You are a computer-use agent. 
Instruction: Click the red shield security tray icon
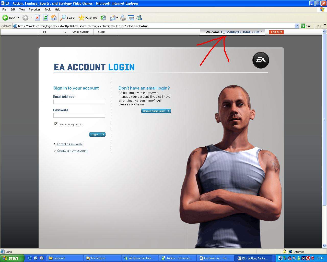[312, 258]
